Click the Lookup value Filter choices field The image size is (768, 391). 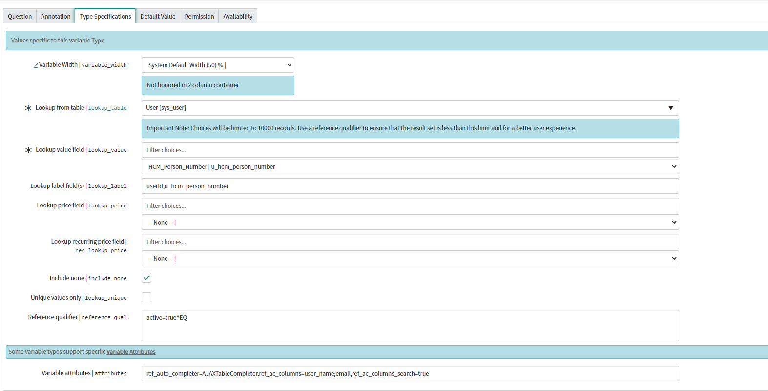(410, 150)
